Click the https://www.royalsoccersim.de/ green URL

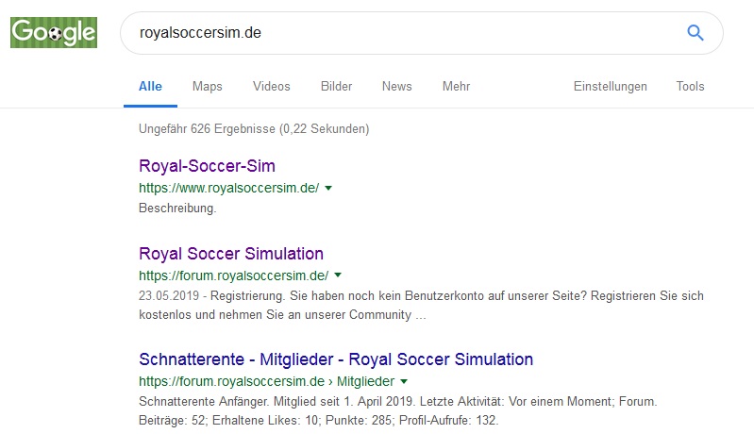click(x=229, y=188)
